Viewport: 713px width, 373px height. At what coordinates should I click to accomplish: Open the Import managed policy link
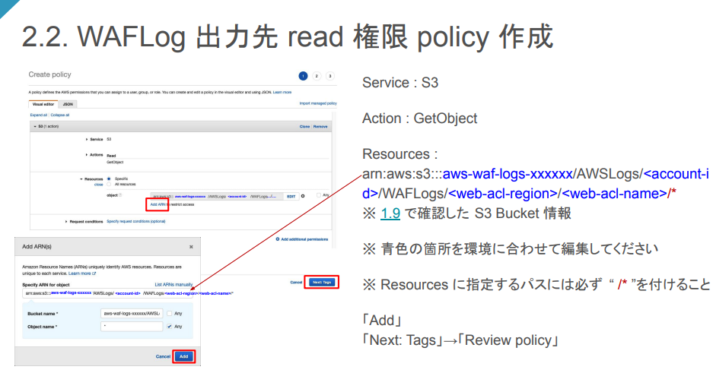[x=318, y=103]
